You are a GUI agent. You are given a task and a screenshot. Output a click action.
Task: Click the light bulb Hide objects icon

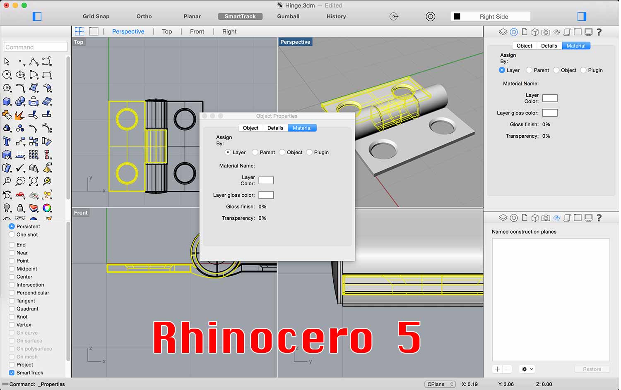click(7, 208)
